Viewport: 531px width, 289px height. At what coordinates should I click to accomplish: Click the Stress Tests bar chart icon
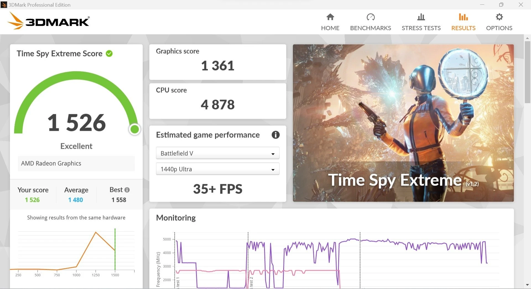(421, 17)
